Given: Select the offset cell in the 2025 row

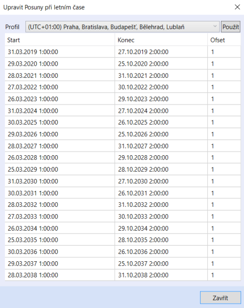Looking at the screenshot, I should coord(224,122).
